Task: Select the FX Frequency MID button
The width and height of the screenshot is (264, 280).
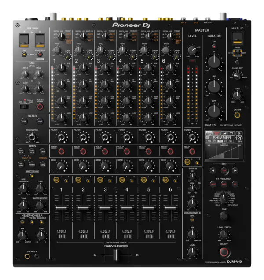Action: coord(224,184)
